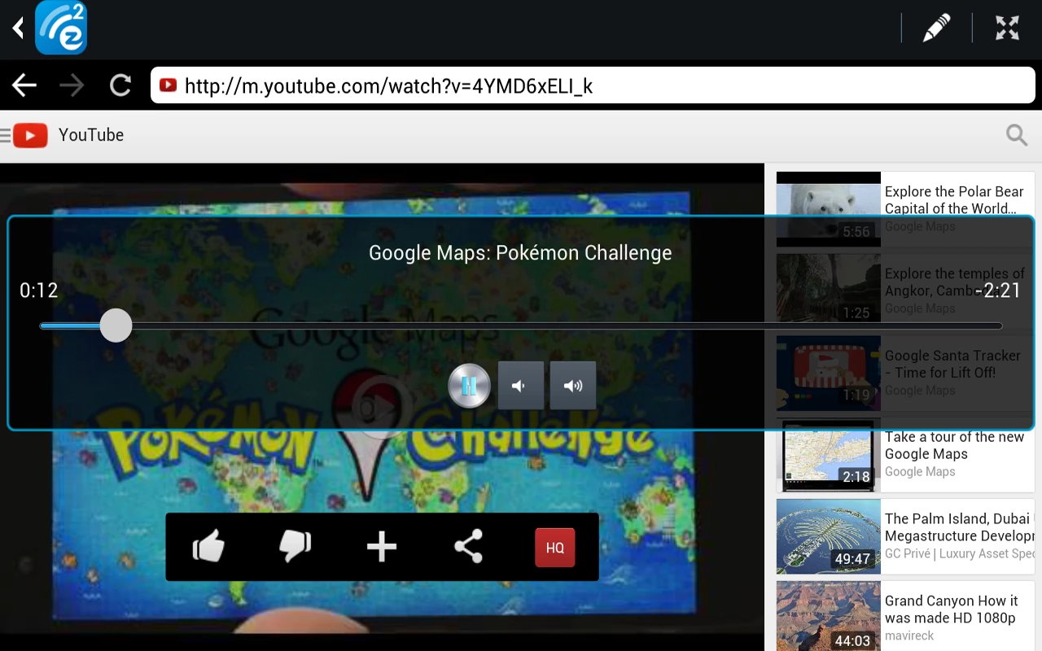Click the mavireck channel name
The height and width of the screenshot is (651, 1042).
click(x=909, y=636)
